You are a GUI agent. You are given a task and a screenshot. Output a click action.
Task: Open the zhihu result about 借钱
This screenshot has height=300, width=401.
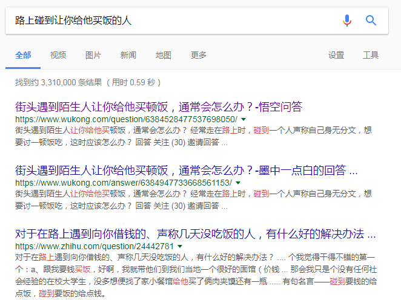click(196, 234)
